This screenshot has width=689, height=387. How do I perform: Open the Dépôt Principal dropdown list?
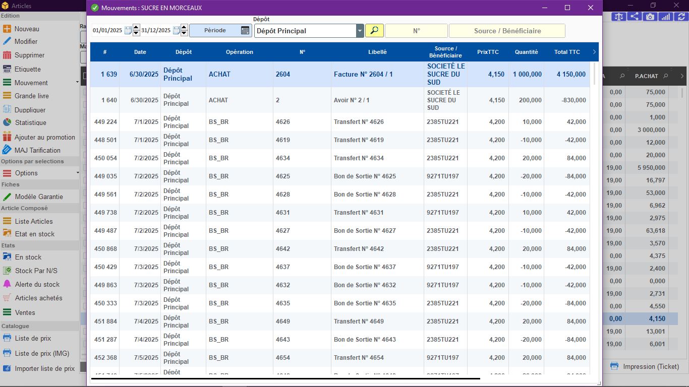coord(360,31)
